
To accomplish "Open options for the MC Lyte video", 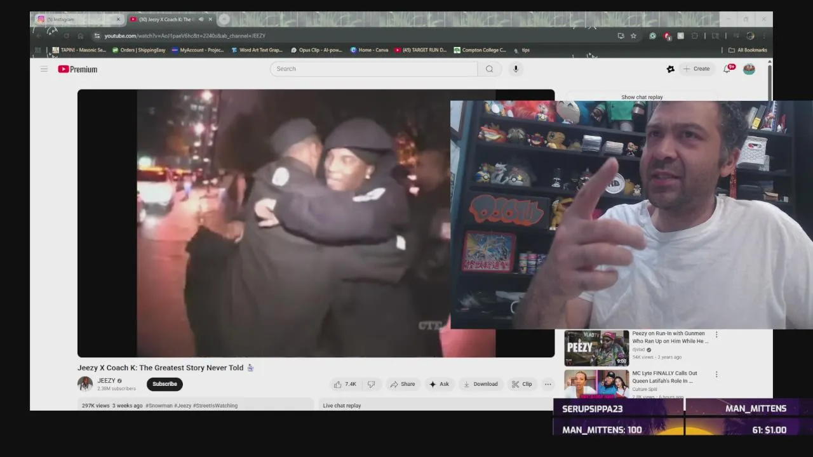I will pyautogui.click(x=716, y=374).
